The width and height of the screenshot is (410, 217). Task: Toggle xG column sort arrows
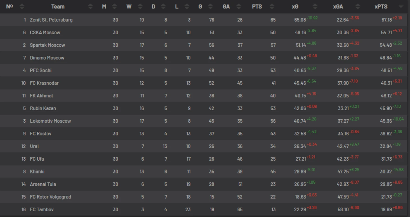point(315,6)
